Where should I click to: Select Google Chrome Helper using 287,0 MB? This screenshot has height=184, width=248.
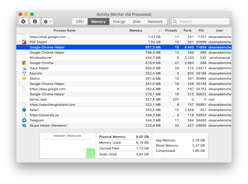click(124, 84)
